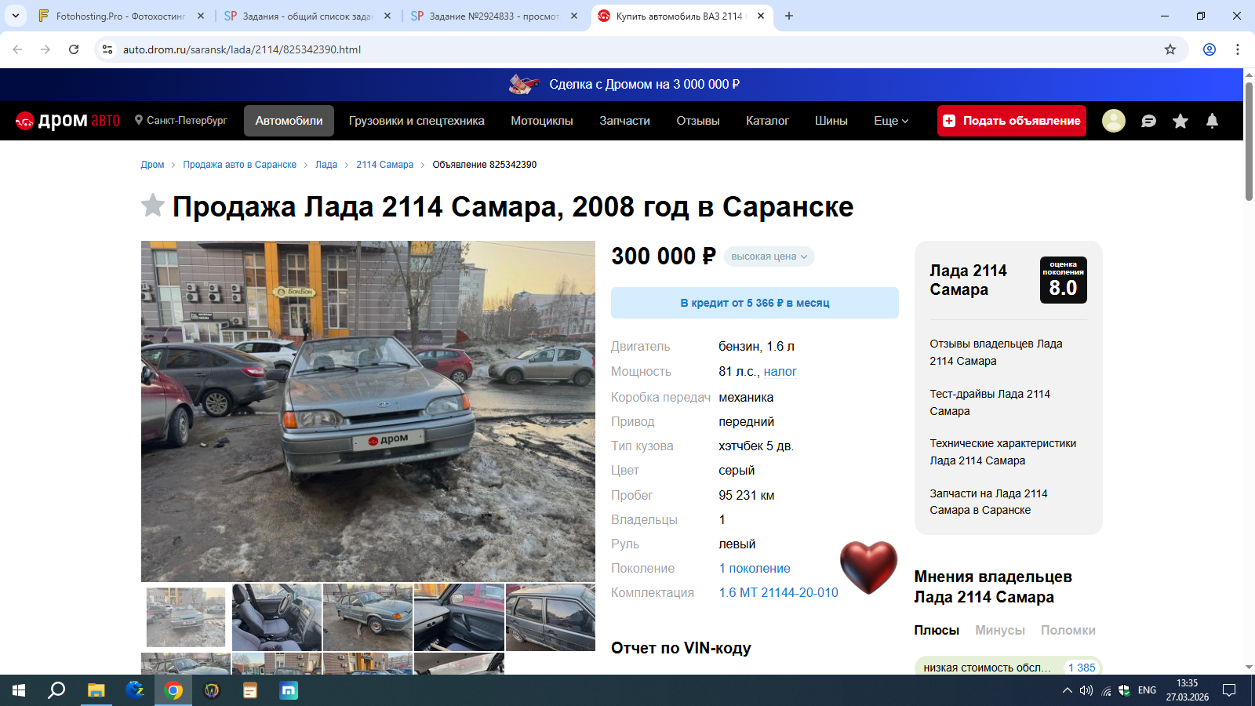The height and width of the screenshot is (706, 1255).
Task: Open the 'Каталог' navigation item
Action: point(767,121)
